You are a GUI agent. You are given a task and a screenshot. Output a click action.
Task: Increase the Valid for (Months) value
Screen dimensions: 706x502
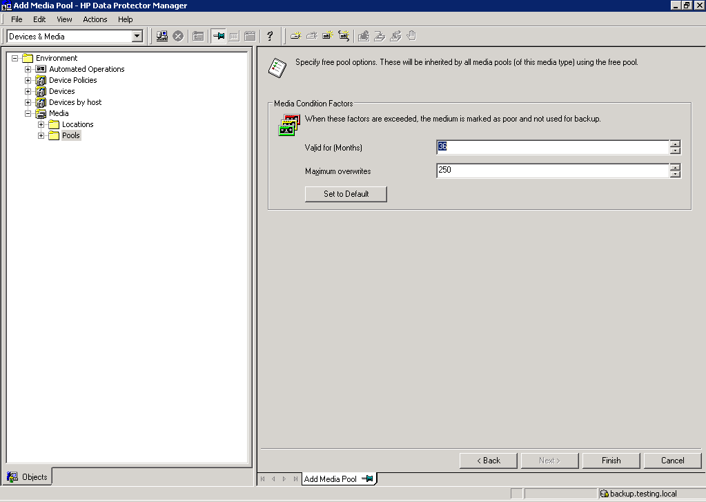[x=675, y=144]
